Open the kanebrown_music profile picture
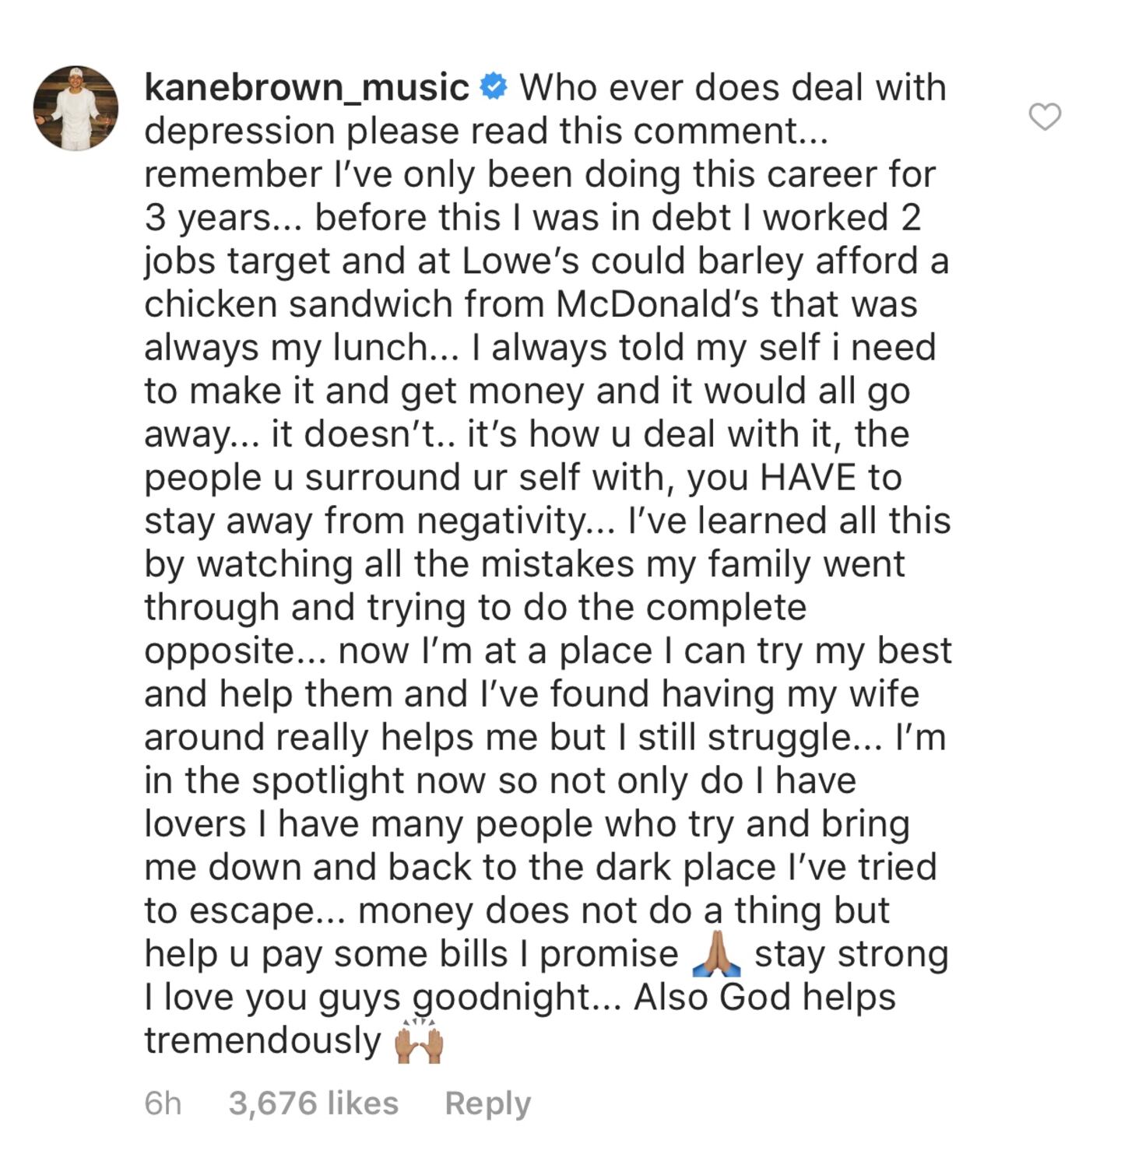The height and width of the screenshot is (1154, 1121). coord(76,108)
